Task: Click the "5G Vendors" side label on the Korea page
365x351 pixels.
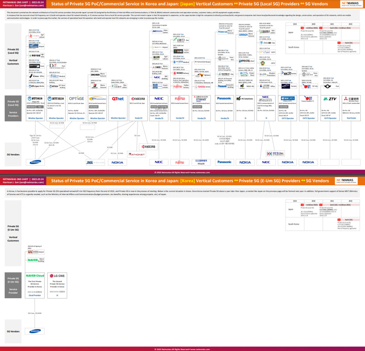Action: tap(13, 331)
